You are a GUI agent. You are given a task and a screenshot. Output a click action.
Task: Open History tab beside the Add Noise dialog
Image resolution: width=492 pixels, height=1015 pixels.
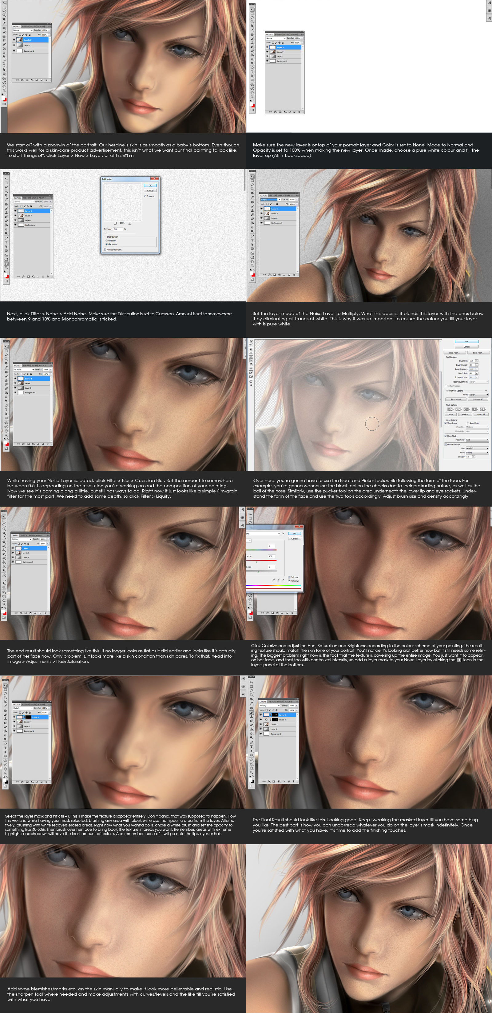coord(27,198)
